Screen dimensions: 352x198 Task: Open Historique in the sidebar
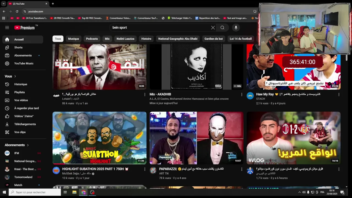[23, 84]
